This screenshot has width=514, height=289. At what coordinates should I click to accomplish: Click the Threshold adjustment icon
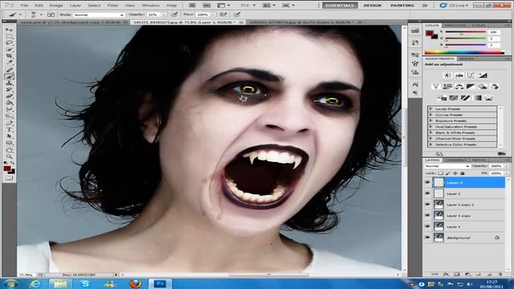pyautogui.click(x=466, y=98)
